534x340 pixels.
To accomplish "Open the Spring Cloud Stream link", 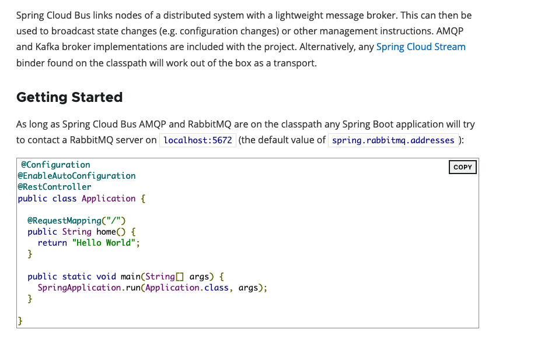I will 421,47.
